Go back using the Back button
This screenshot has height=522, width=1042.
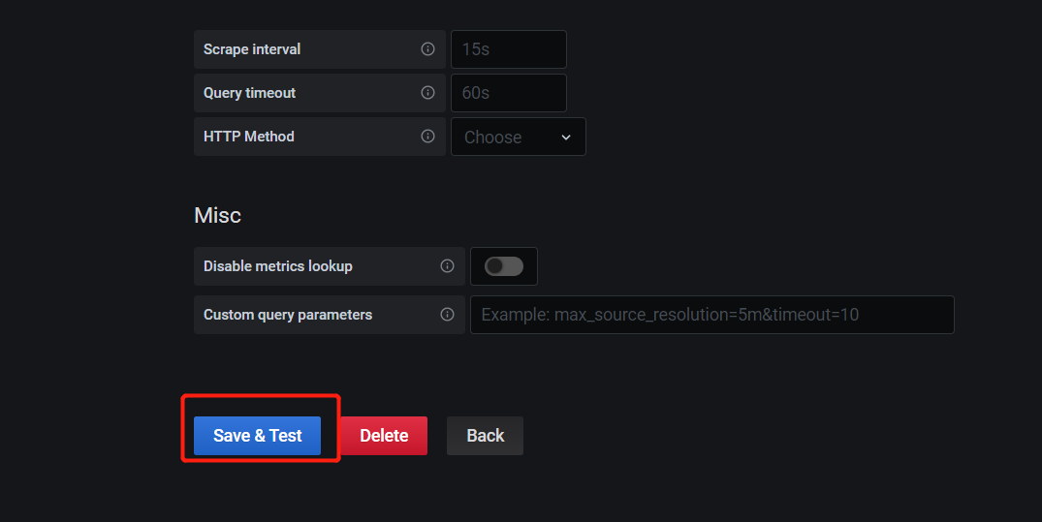tap(485, 436)
